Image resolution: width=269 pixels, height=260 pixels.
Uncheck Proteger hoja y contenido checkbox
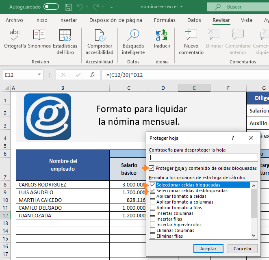[152, 168]
